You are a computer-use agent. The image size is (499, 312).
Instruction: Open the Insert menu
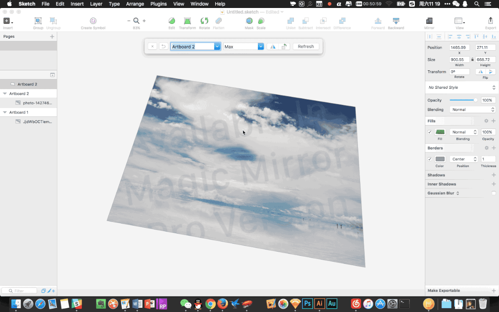77,4
